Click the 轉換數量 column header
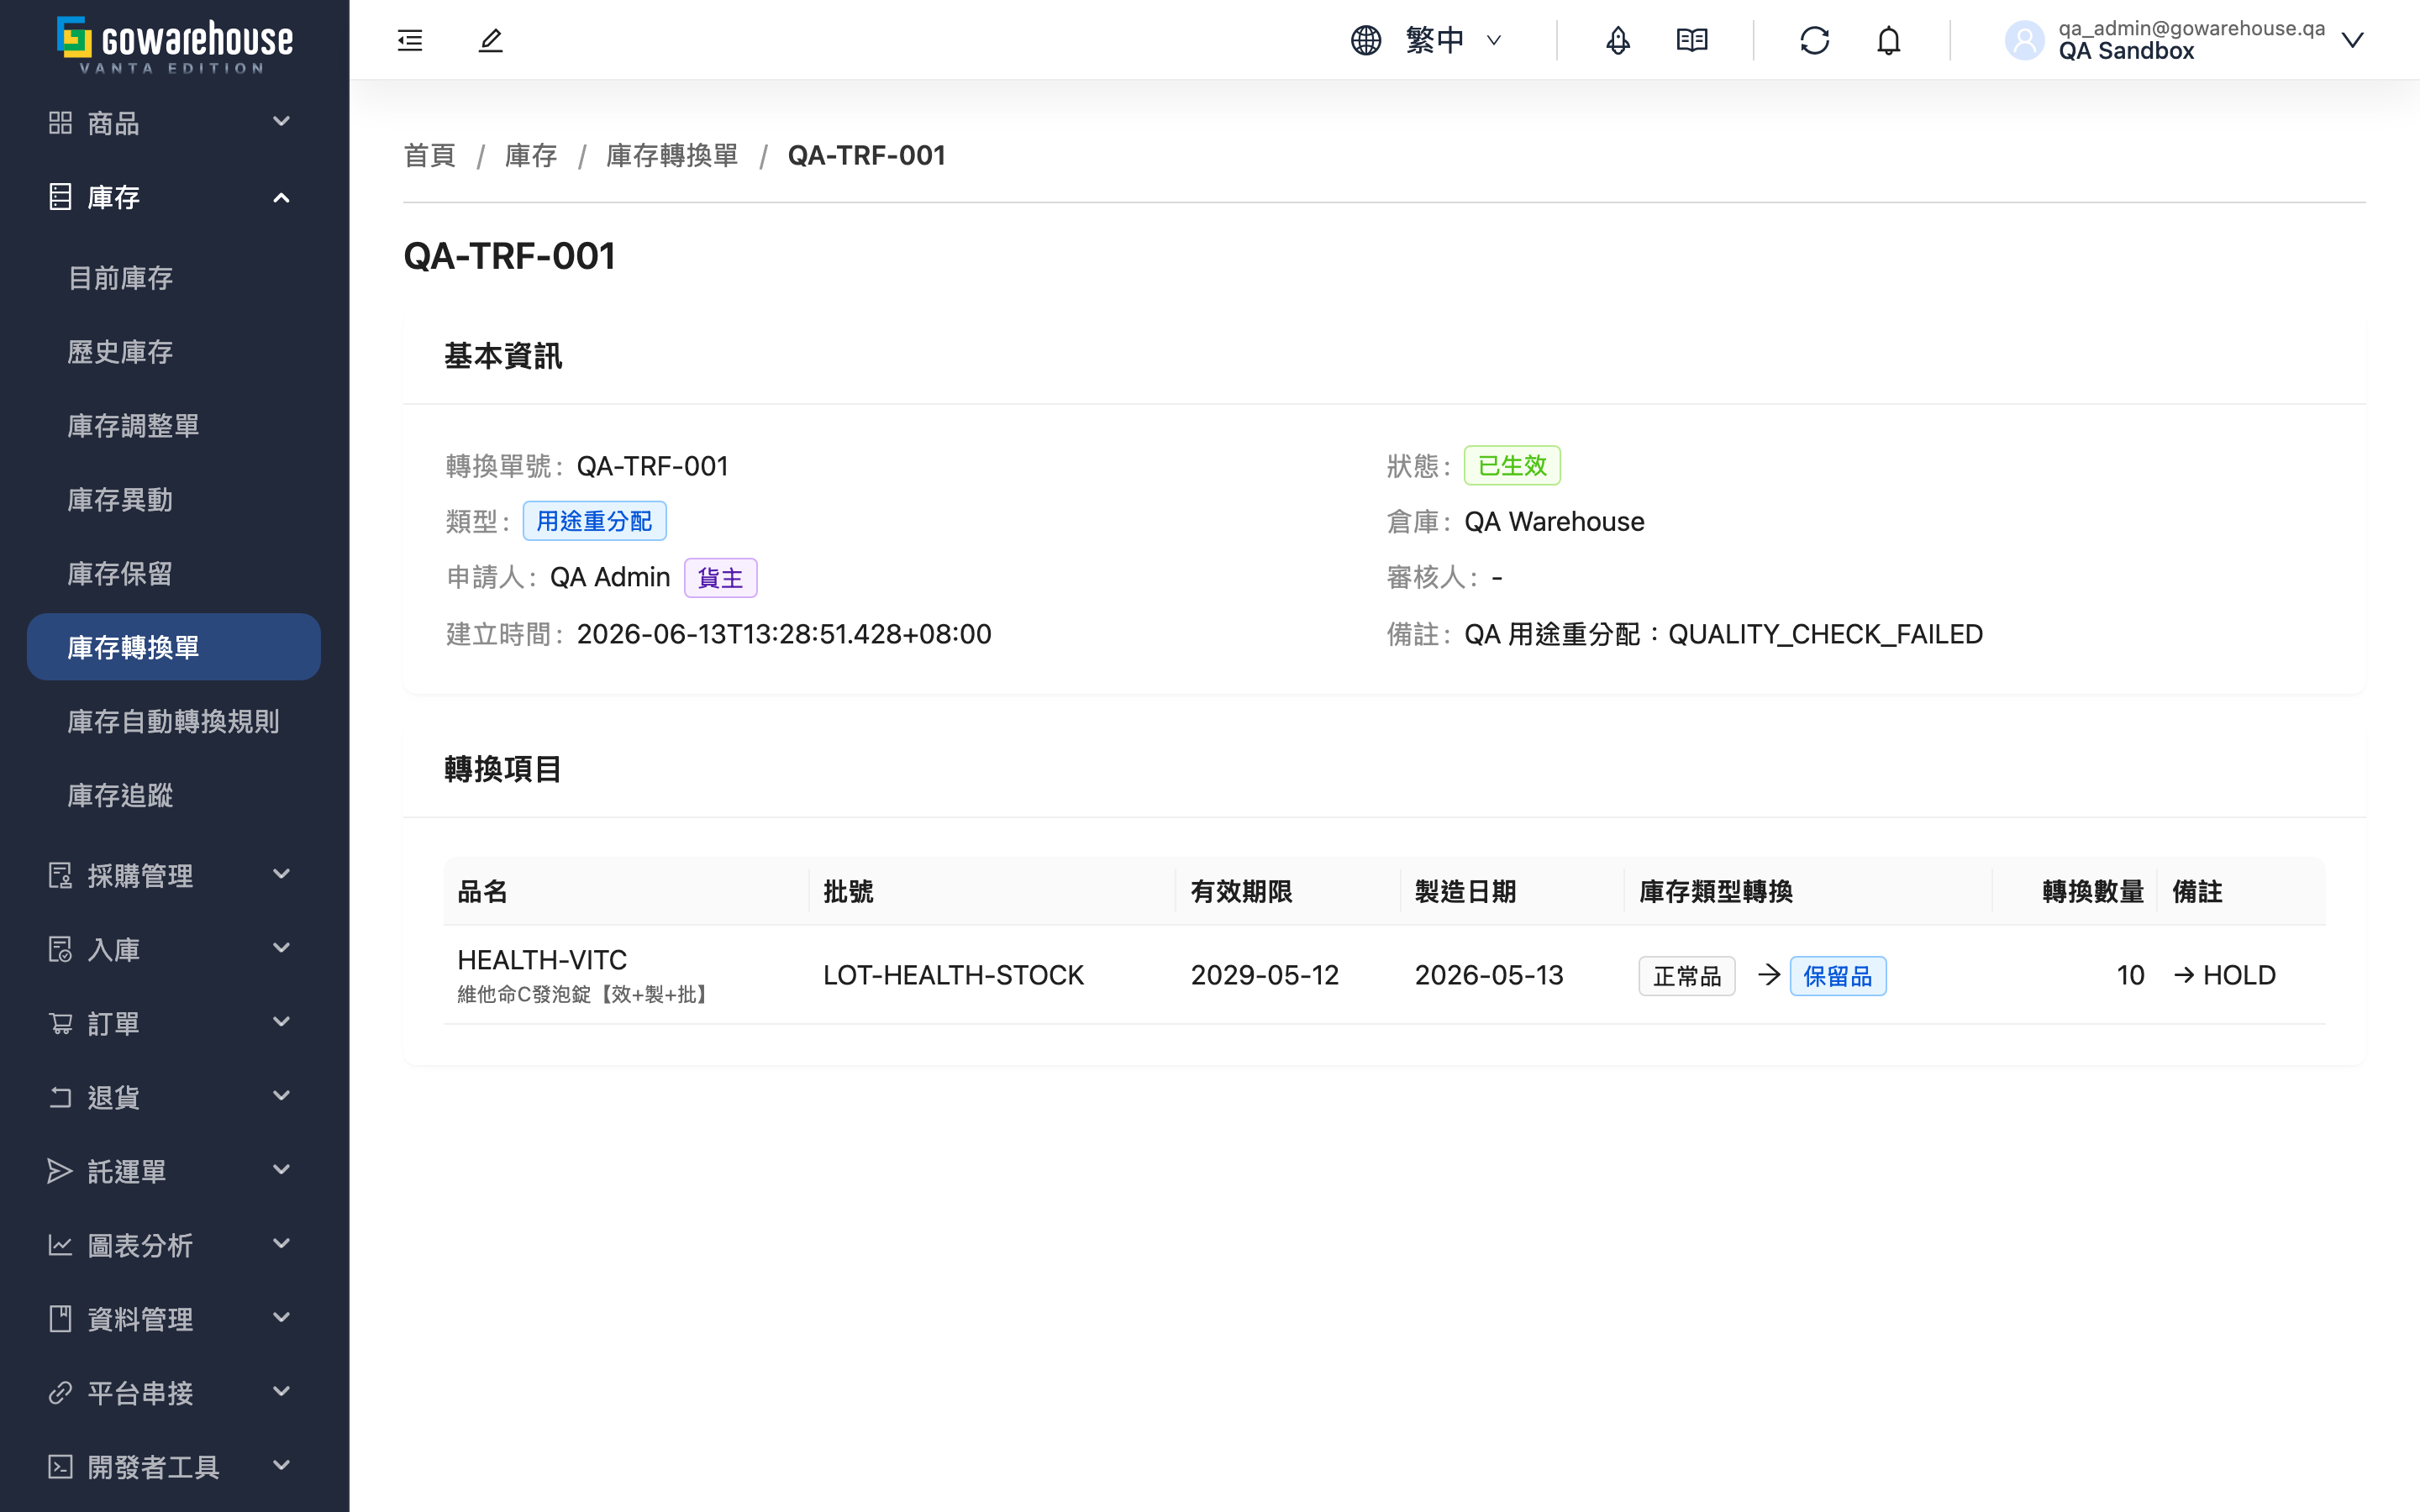 pyautogui.click(x=2075, y=891)
